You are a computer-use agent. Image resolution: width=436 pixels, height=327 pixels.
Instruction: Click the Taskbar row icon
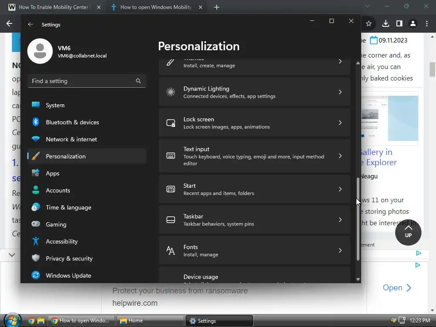(x=171, y=220)
